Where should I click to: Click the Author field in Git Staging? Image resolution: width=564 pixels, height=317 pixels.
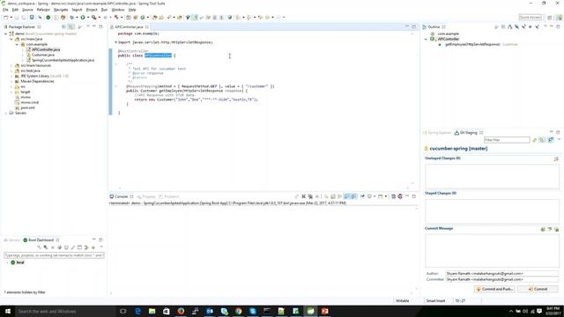point(501,274)
